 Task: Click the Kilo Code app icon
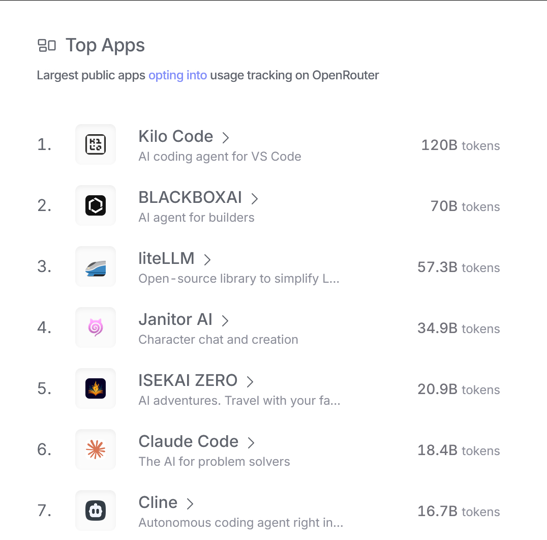click(96, 144)
